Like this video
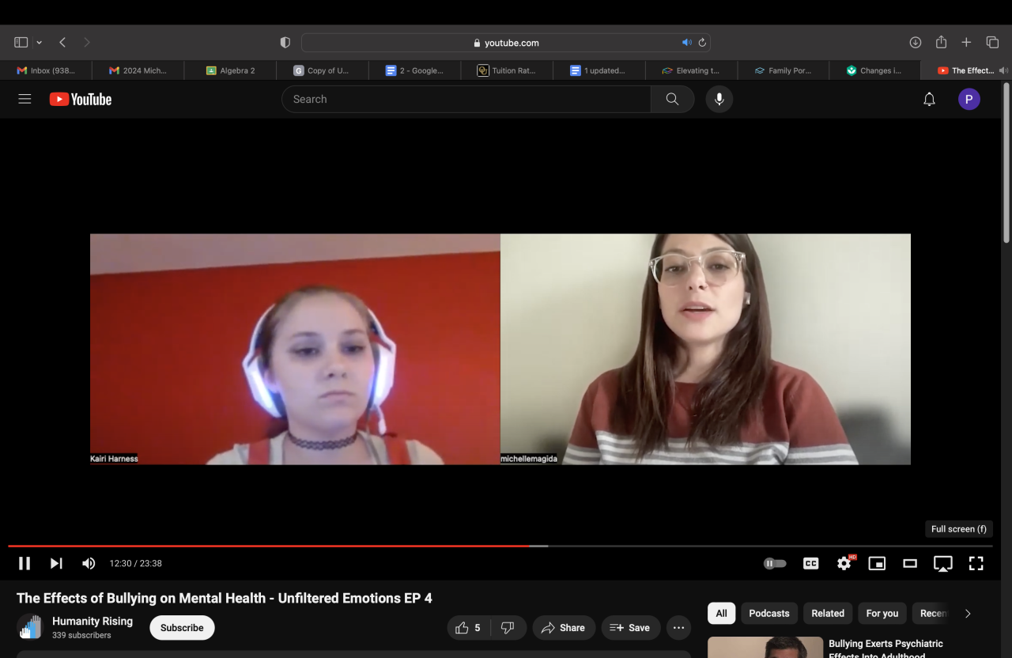Screen dimensions: 1012x658 point(468,627)
